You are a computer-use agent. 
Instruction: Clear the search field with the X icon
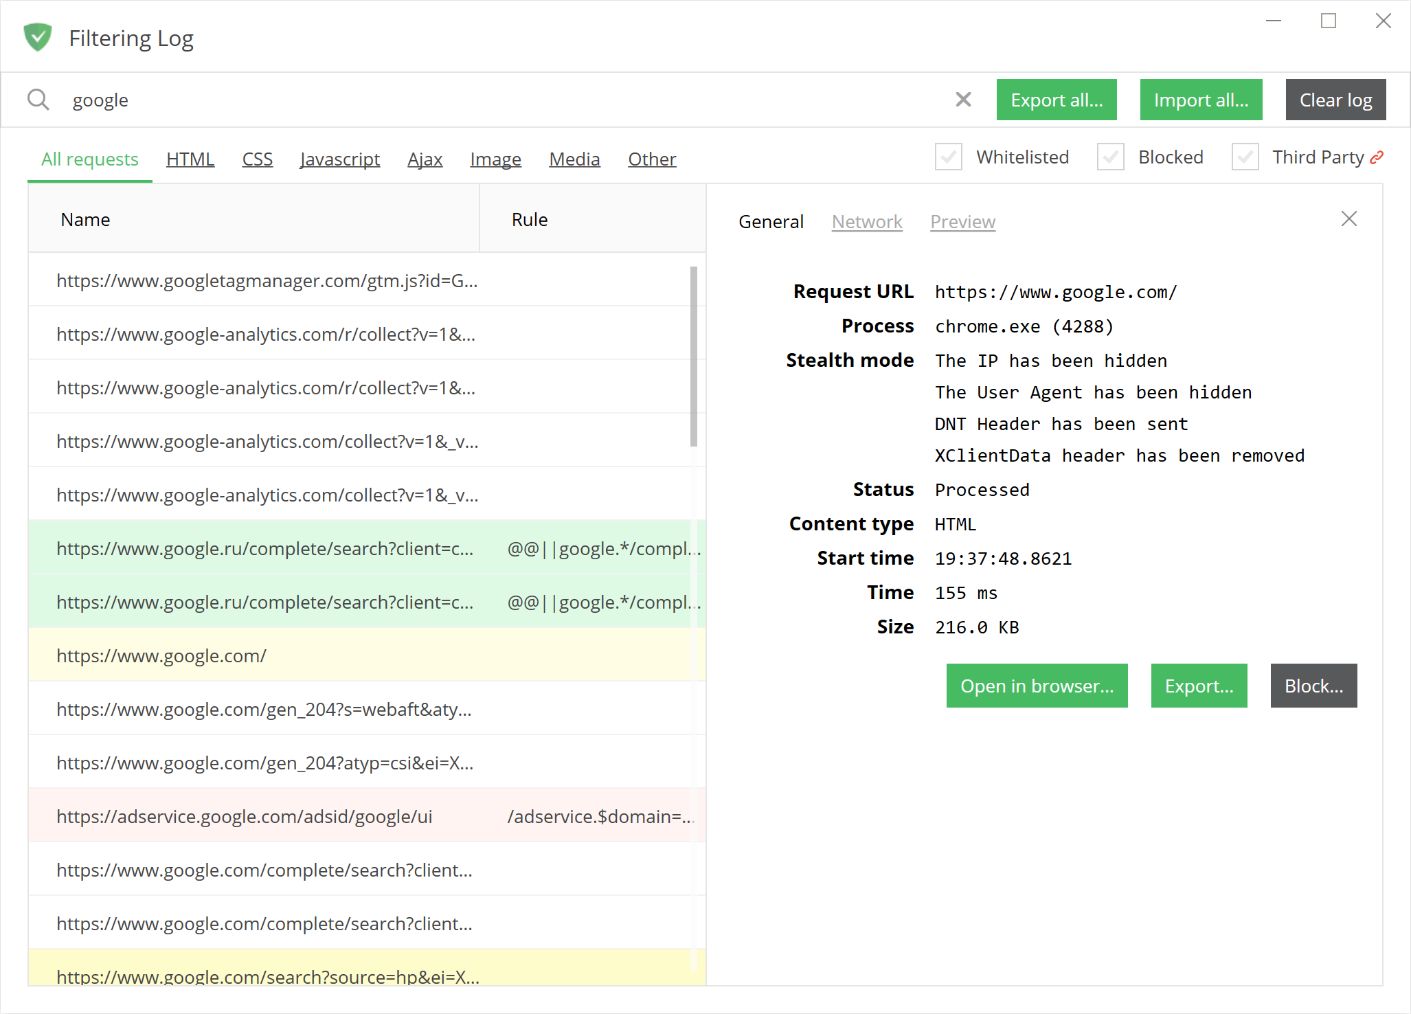tap(963, 100)
